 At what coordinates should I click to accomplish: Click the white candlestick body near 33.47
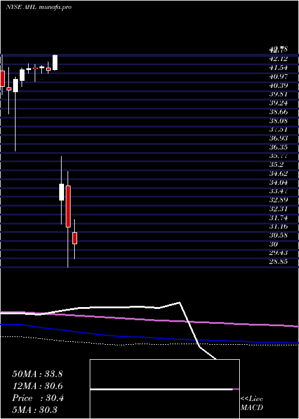pos(62,192)
